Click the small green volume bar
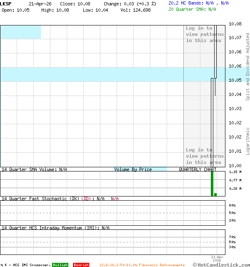 215,194
